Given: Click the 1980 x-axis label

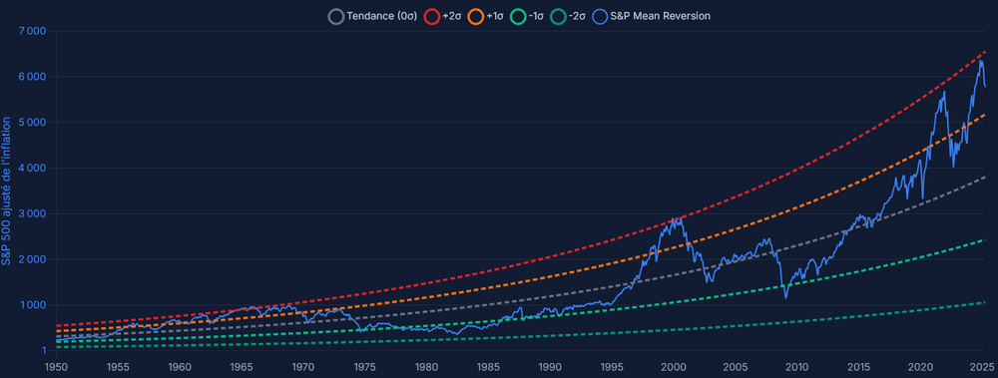Looking at the screenshot, I should coord(426,367).
